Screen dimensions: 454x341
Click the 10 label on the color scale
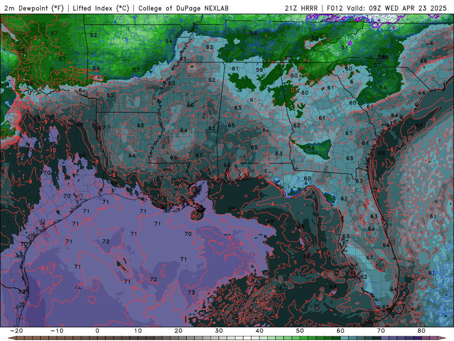138,331
